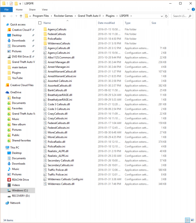Image resolution: width=196 pixels, height=223 pixels.
Task: Select Realistic_ALPR.dll file
Action: 58,151
